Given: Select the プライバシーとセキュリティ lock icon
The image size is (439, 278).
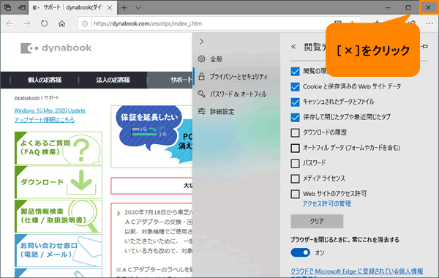Looking at the screenshot, I should [x=202, y=76].
